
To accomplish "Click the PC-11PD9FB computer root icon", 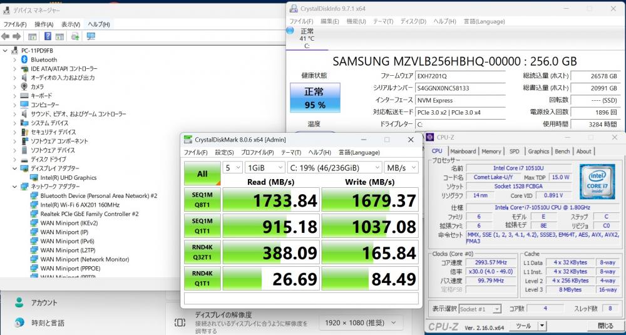I will [15, 51].
